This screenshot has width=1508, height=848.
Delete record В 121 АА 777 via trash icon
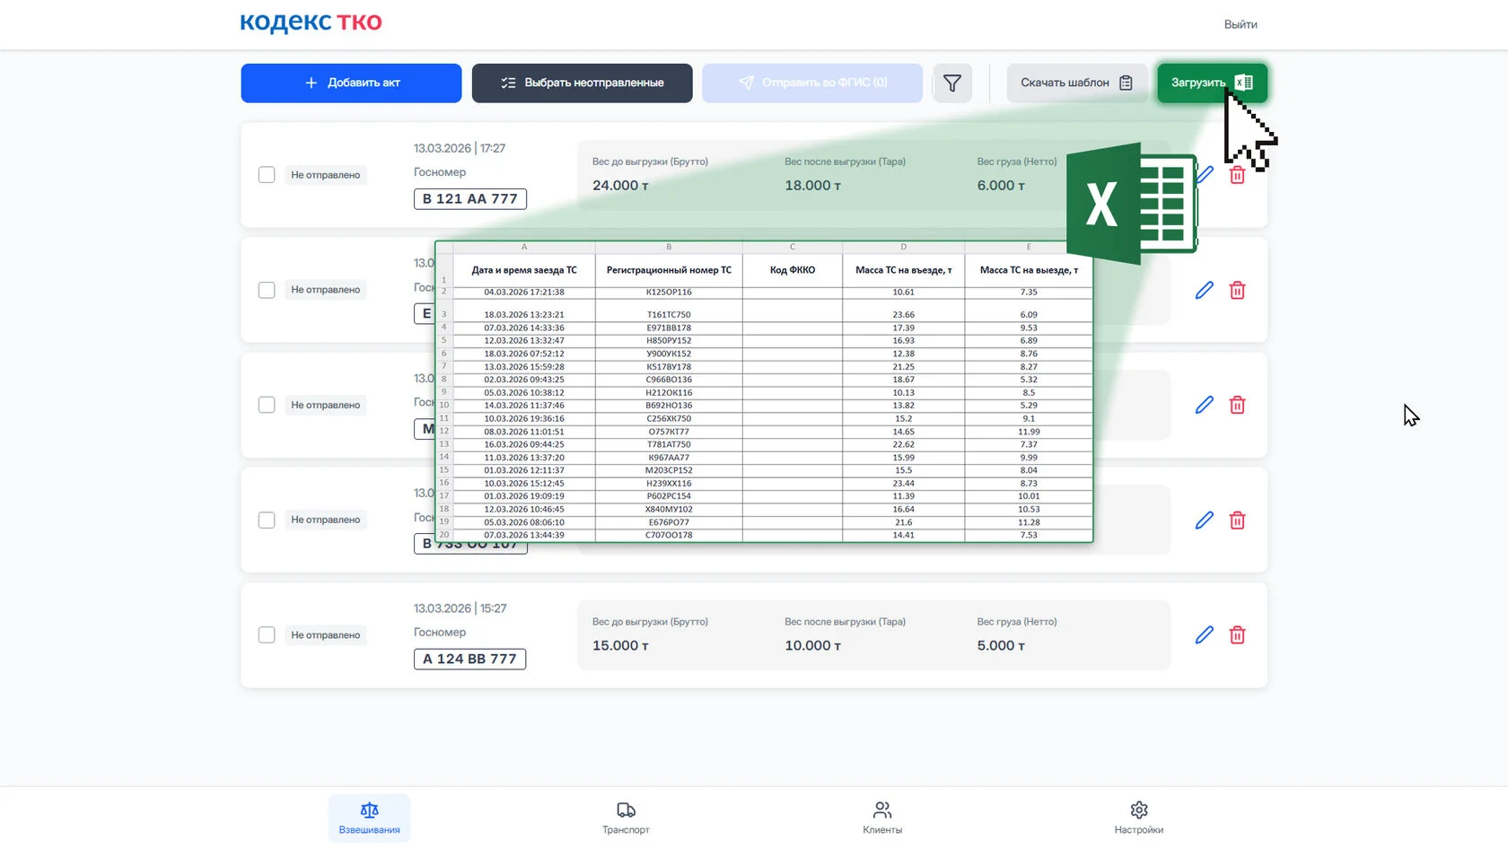point(1237,175)
